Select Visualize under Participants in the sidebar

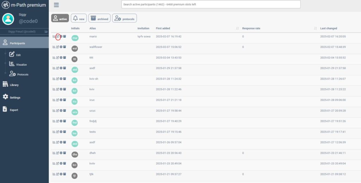coord(21,64)
